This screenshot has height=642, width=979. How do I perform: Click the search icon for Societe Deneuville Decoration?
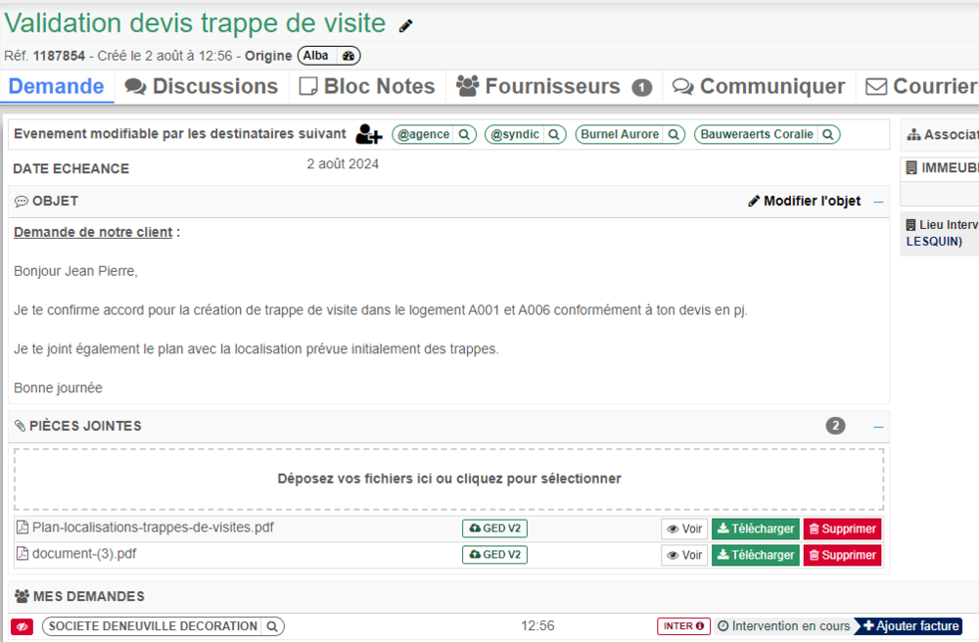(273, 626)
